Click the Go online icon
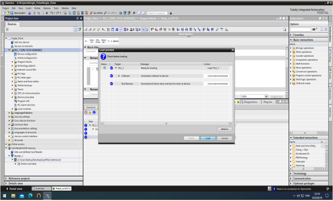This screenshot has width=333, height=201. pyautogui.click(x=91, y=13)
